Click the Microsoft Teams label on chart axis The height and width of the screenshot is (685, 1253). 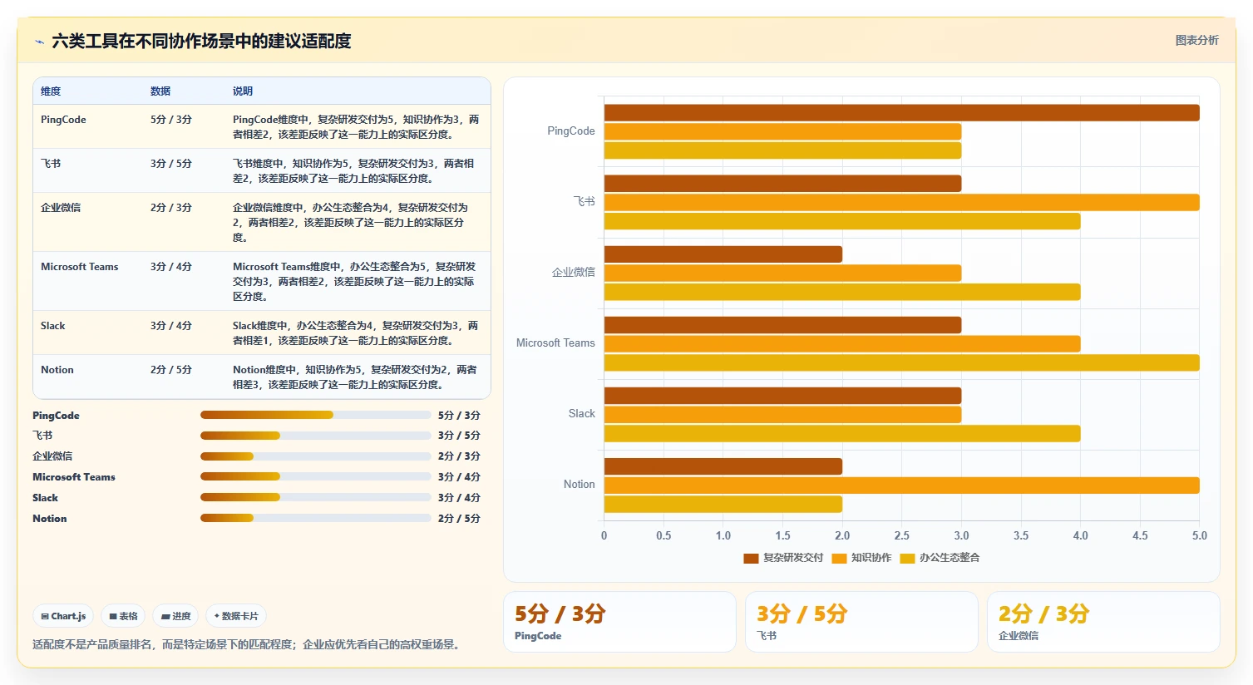tap(555, 343)
